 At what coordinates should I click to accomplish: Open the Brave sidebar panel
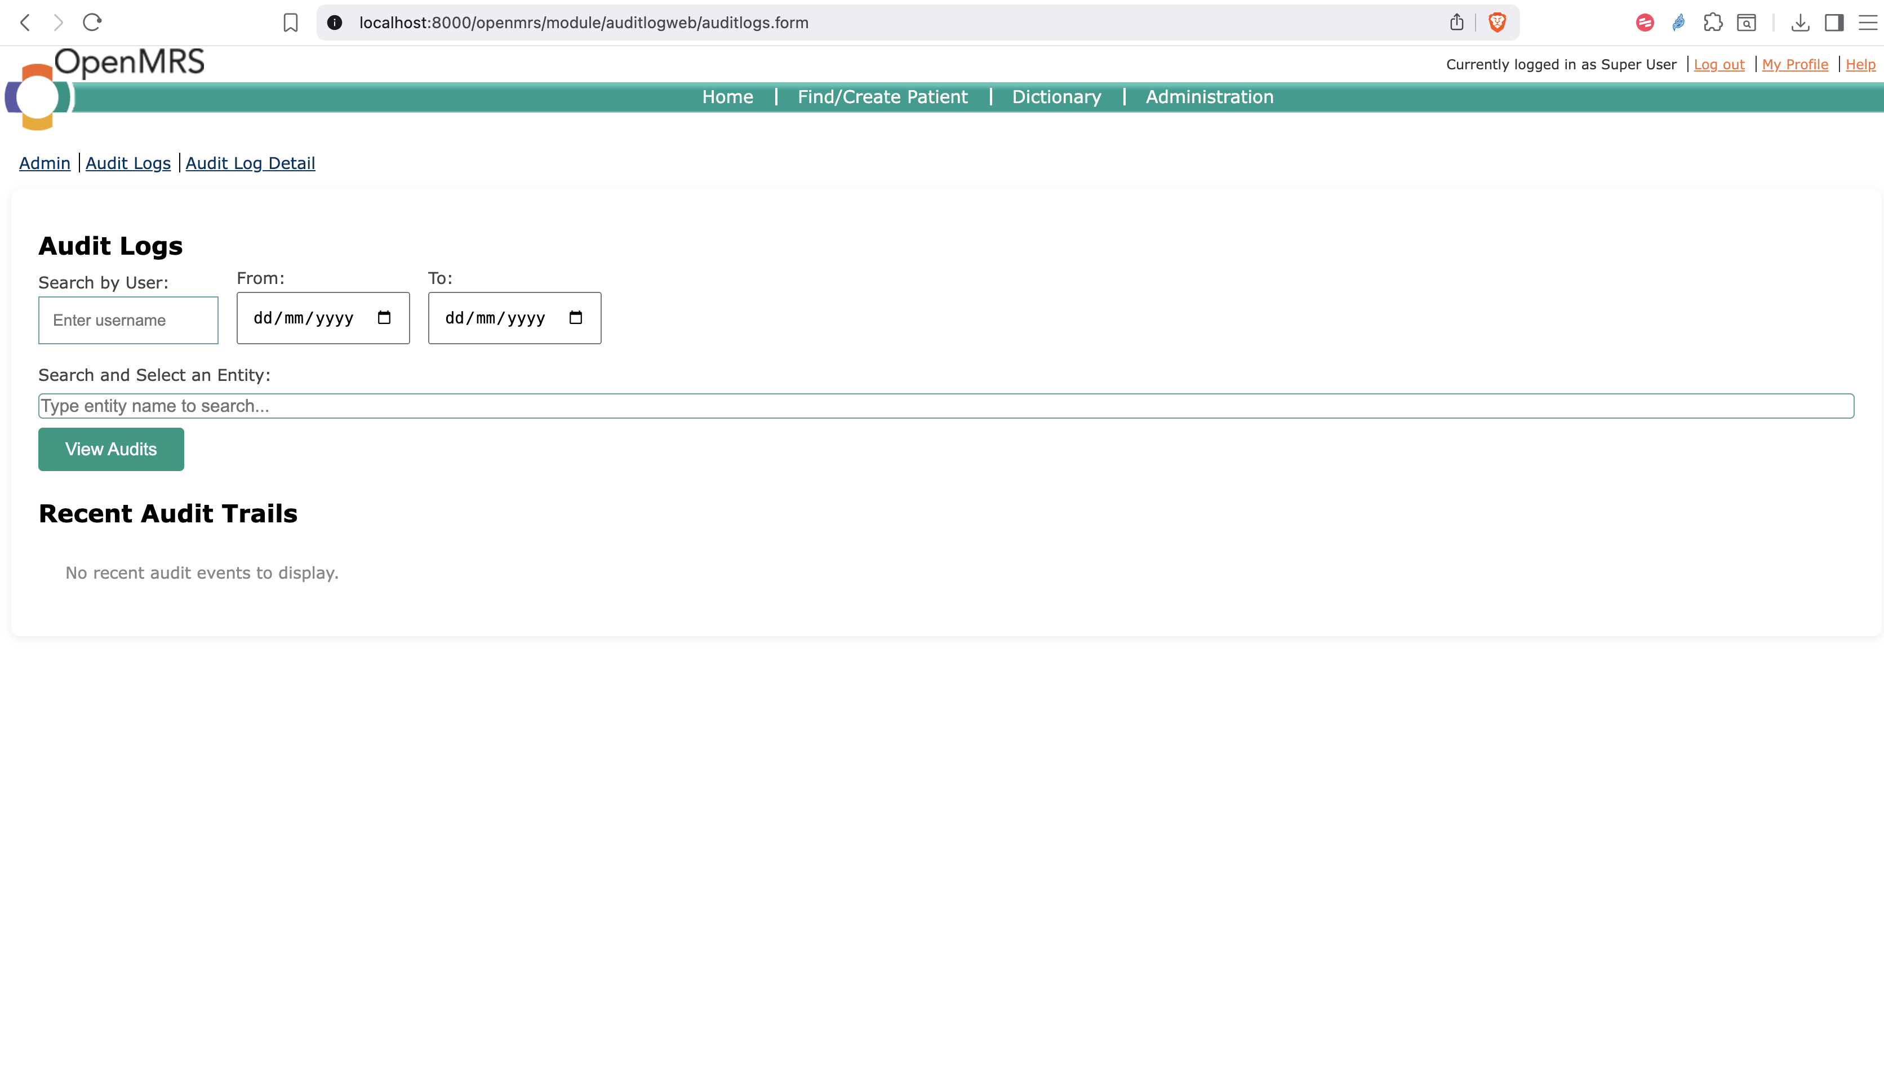[1833, 23]
